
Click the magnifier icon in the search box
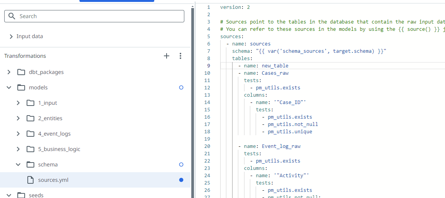12,16
